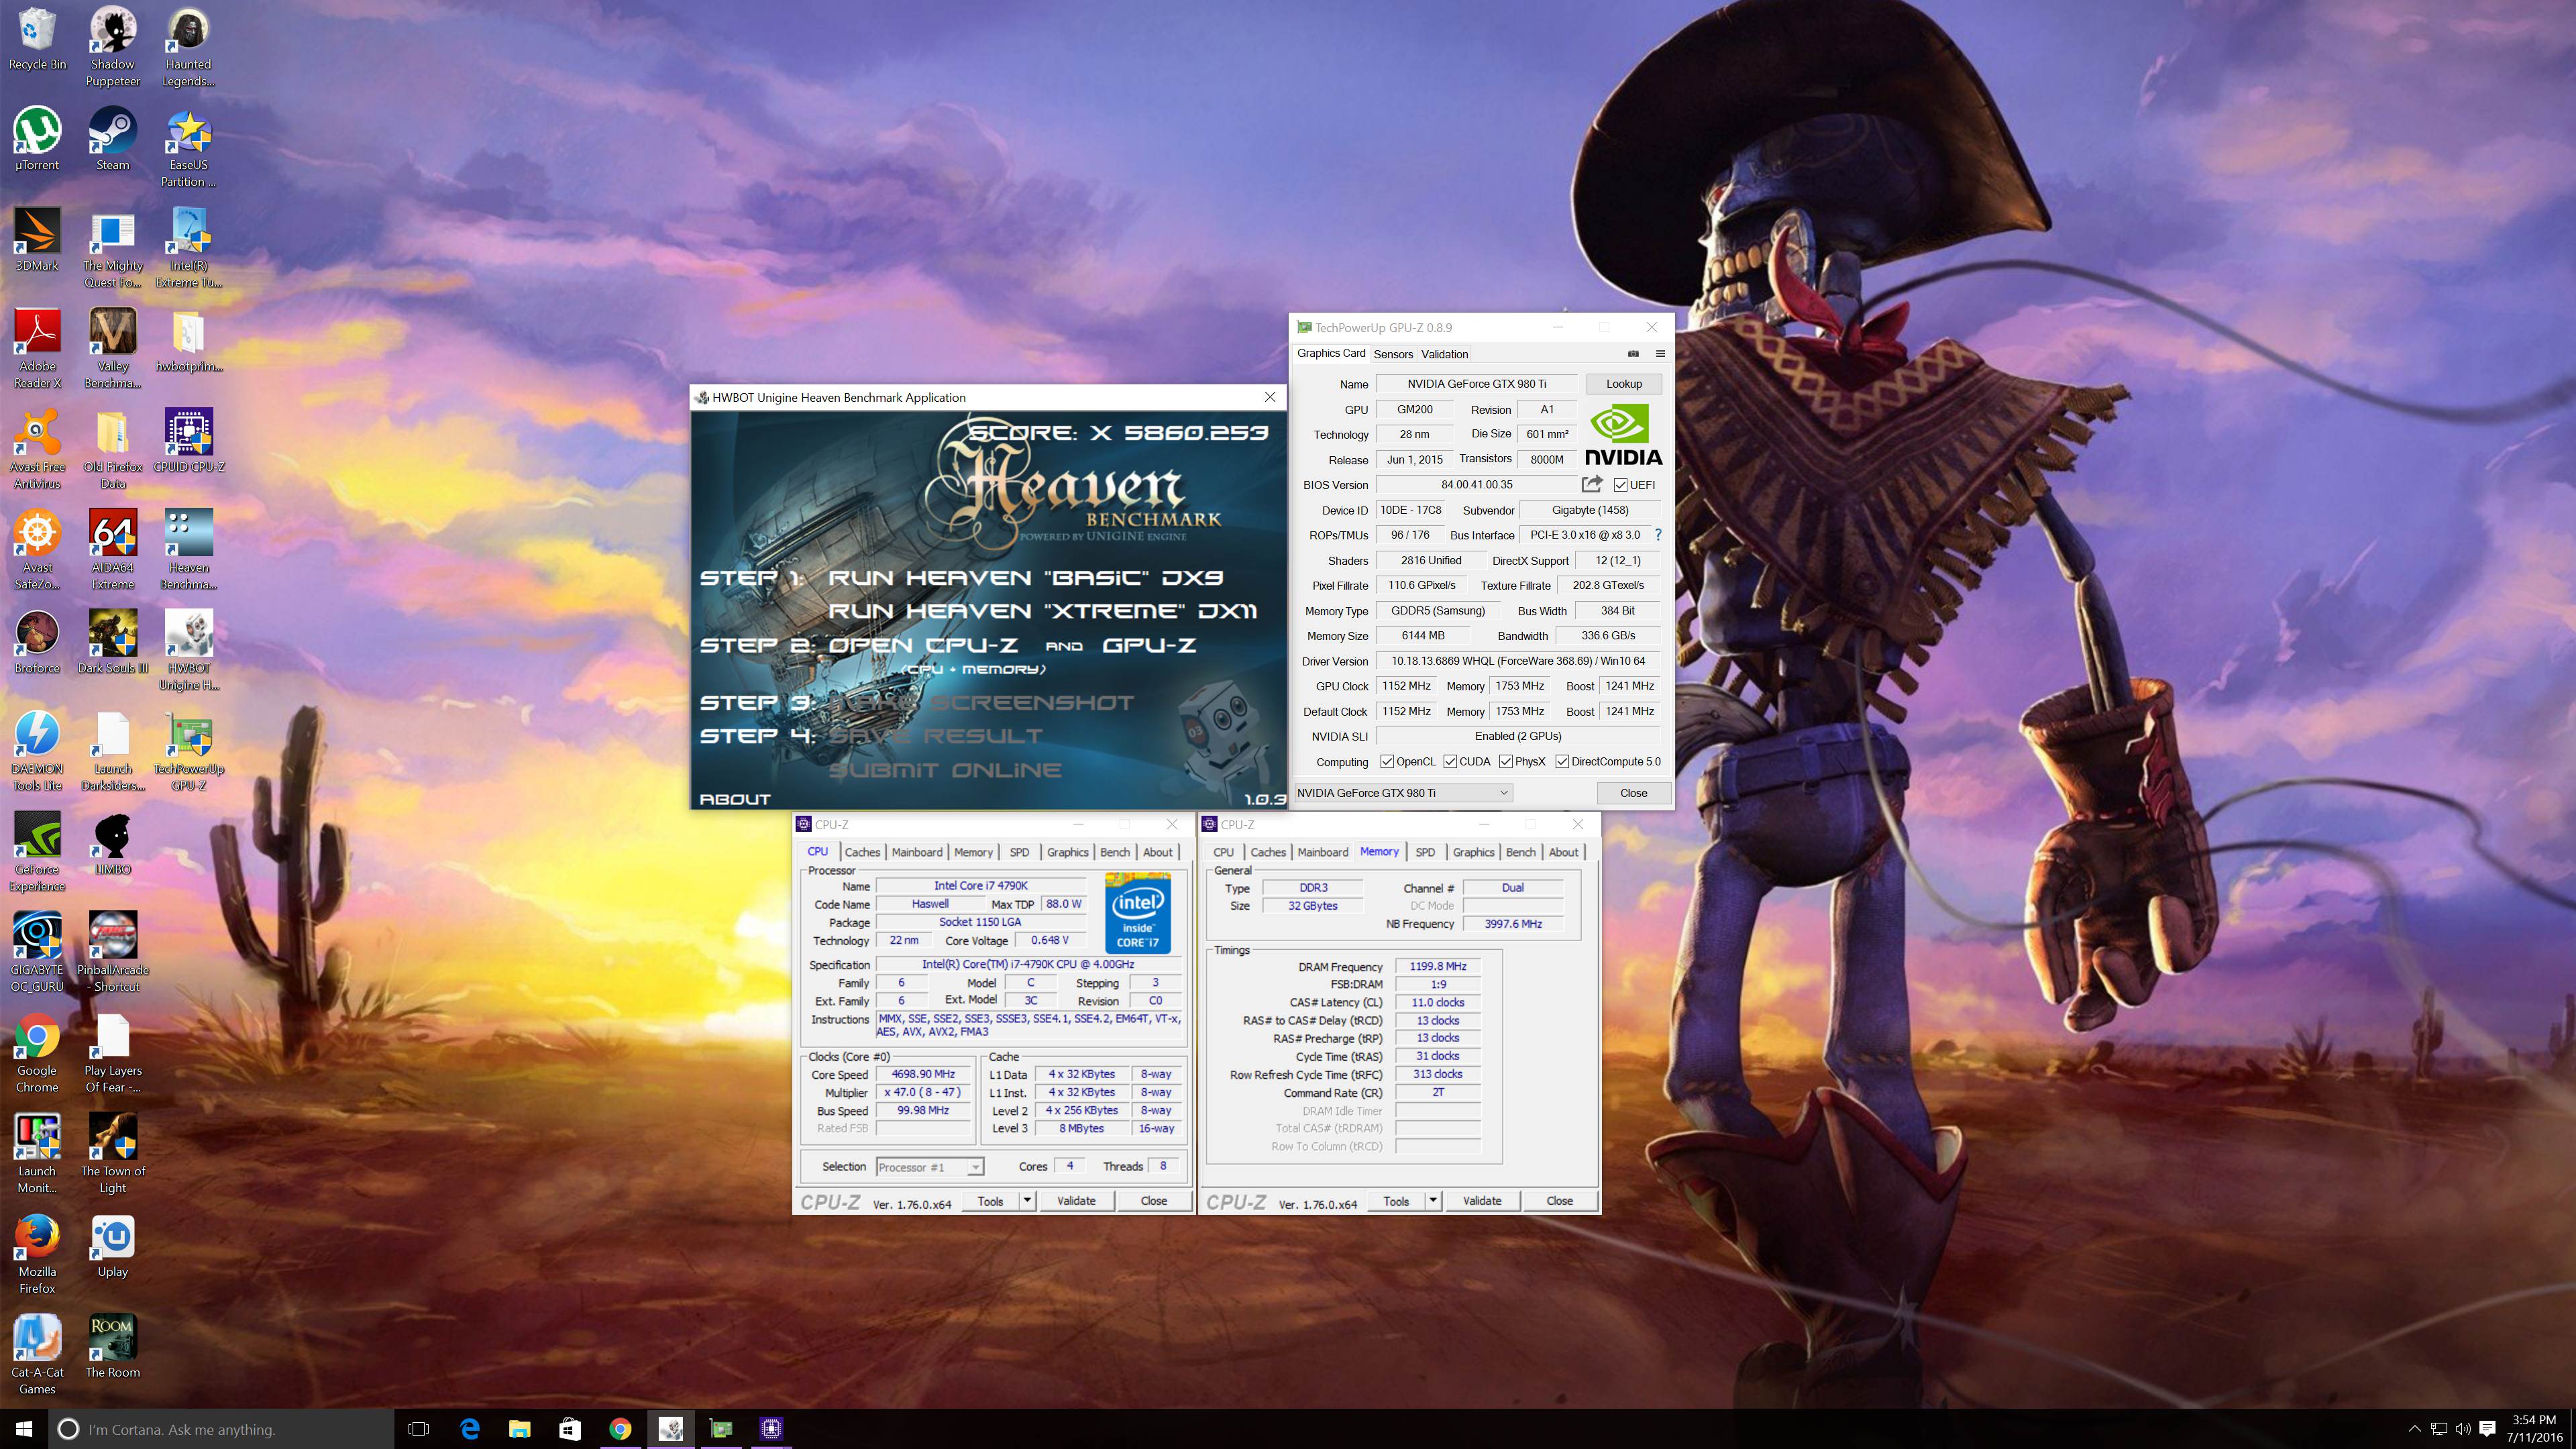Select the GeForce Experience desktop icon
Image resolution: width=2576 pixels, height=1449 pixels.
[37, 852]
